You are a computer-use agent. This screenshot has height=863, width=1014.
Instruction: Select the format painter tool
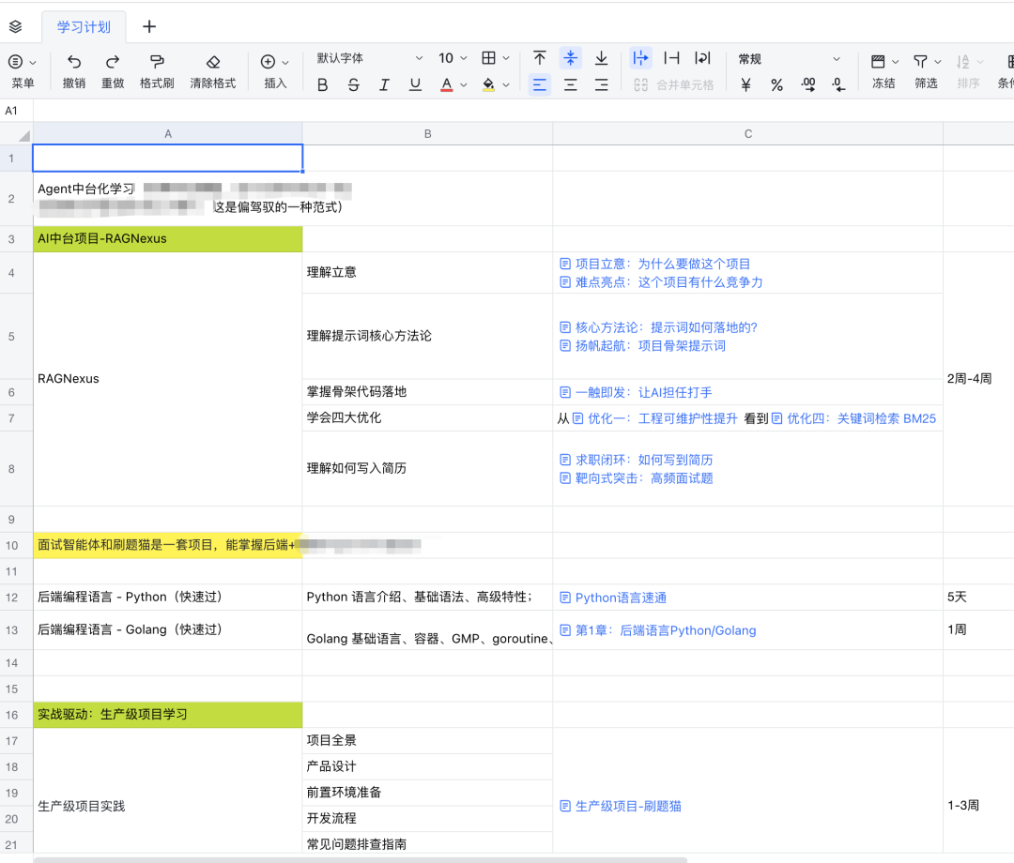click(x=157, y=61)
